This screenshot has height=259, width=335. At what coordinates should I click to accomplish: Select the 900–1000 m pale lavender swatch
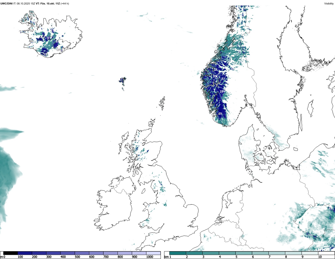point(139,253)
